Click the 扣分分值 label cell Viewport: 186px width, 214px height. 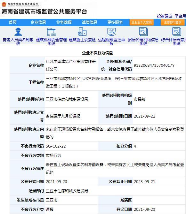(116, 146)
